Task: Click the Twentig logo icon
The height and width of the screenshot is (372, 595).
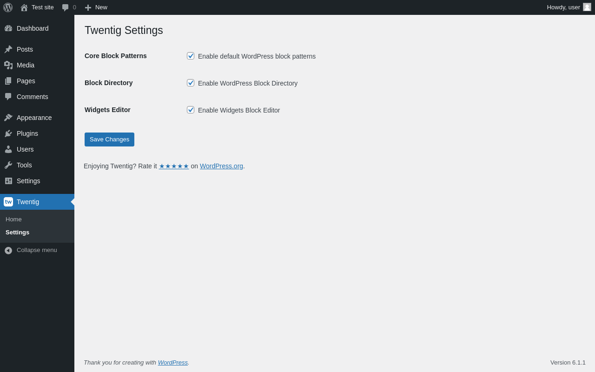Action: point(8,202)
